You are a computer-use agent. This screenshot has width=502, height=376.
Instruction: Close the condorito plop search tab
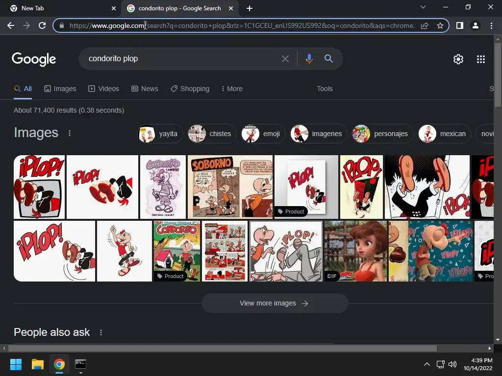point(231,8)
